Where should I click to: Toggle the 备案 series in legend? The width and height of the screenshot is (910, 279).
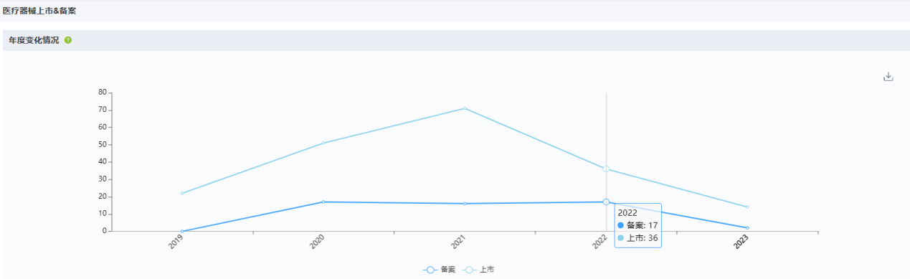[439, 270]
